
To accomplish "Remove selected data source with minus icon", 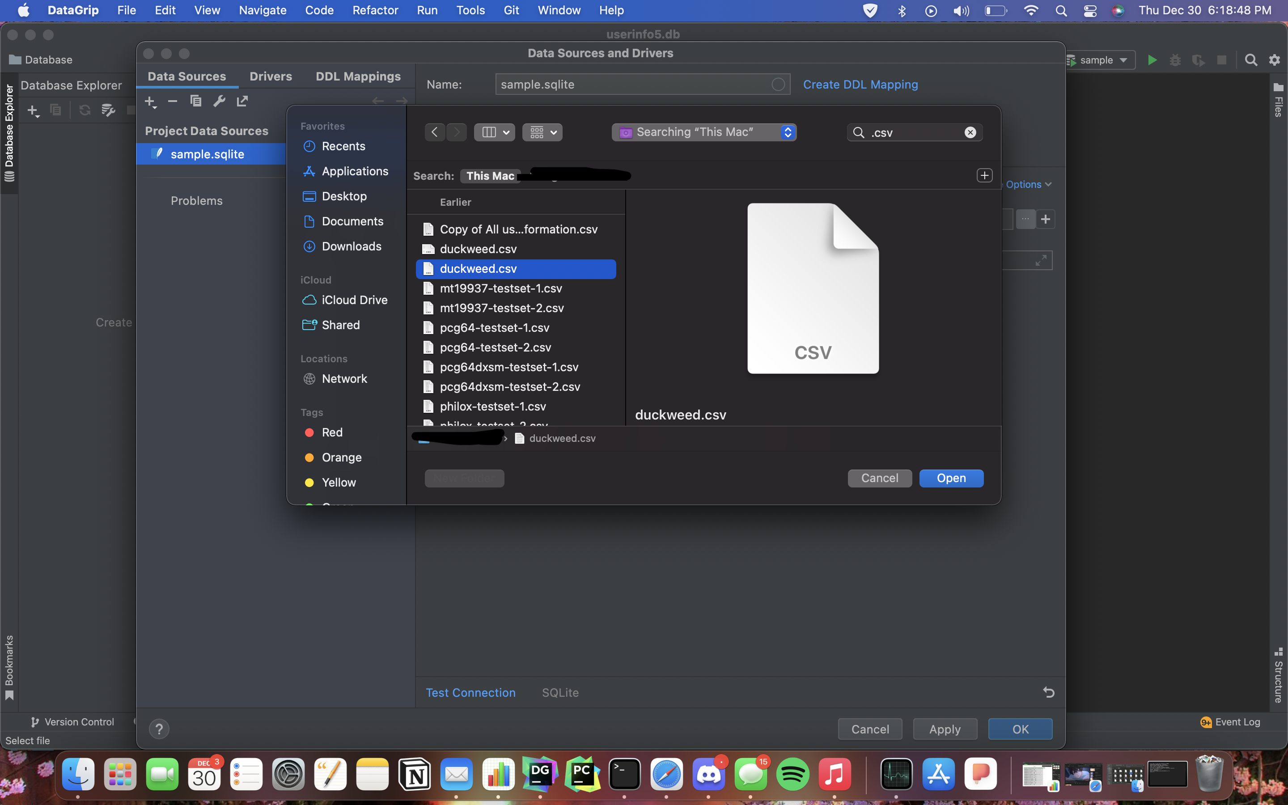I will [x=172, y=101].
